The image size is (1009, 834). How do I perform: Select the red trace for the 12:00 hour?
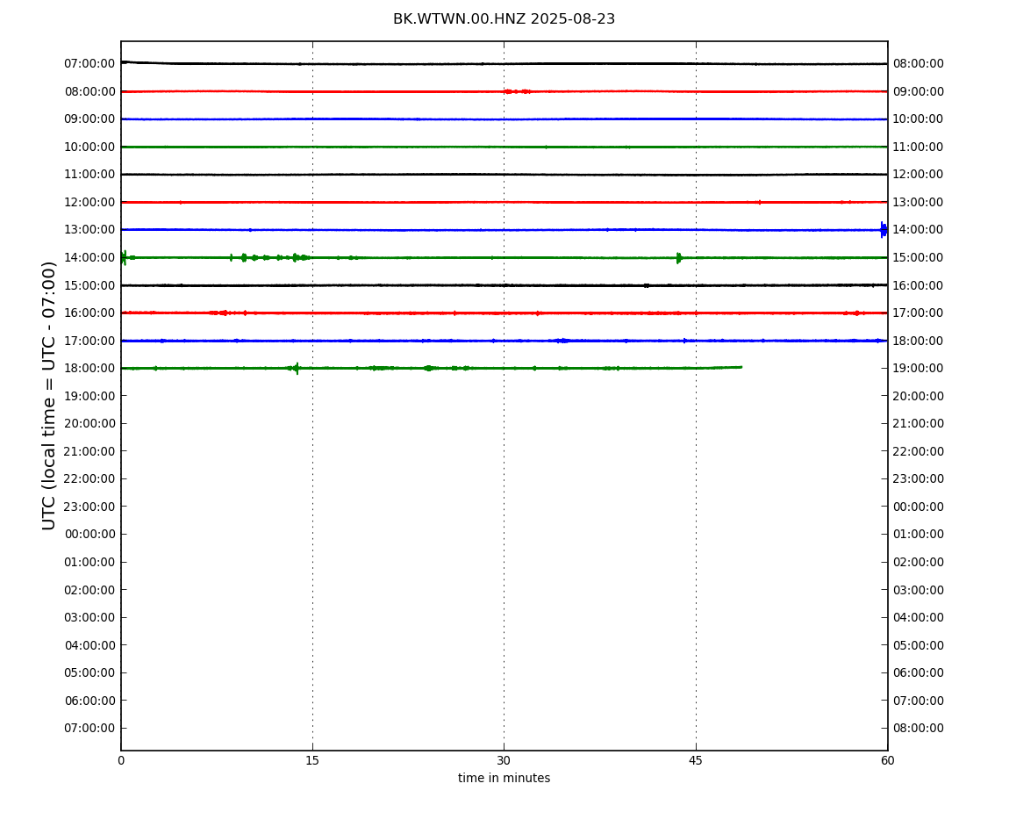tap(504, 202)
